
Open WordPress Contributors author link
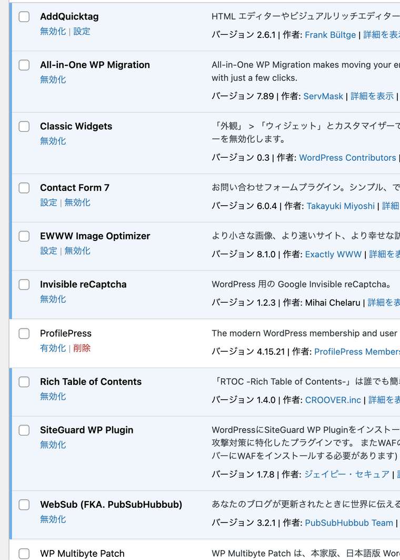pos(347,157)
